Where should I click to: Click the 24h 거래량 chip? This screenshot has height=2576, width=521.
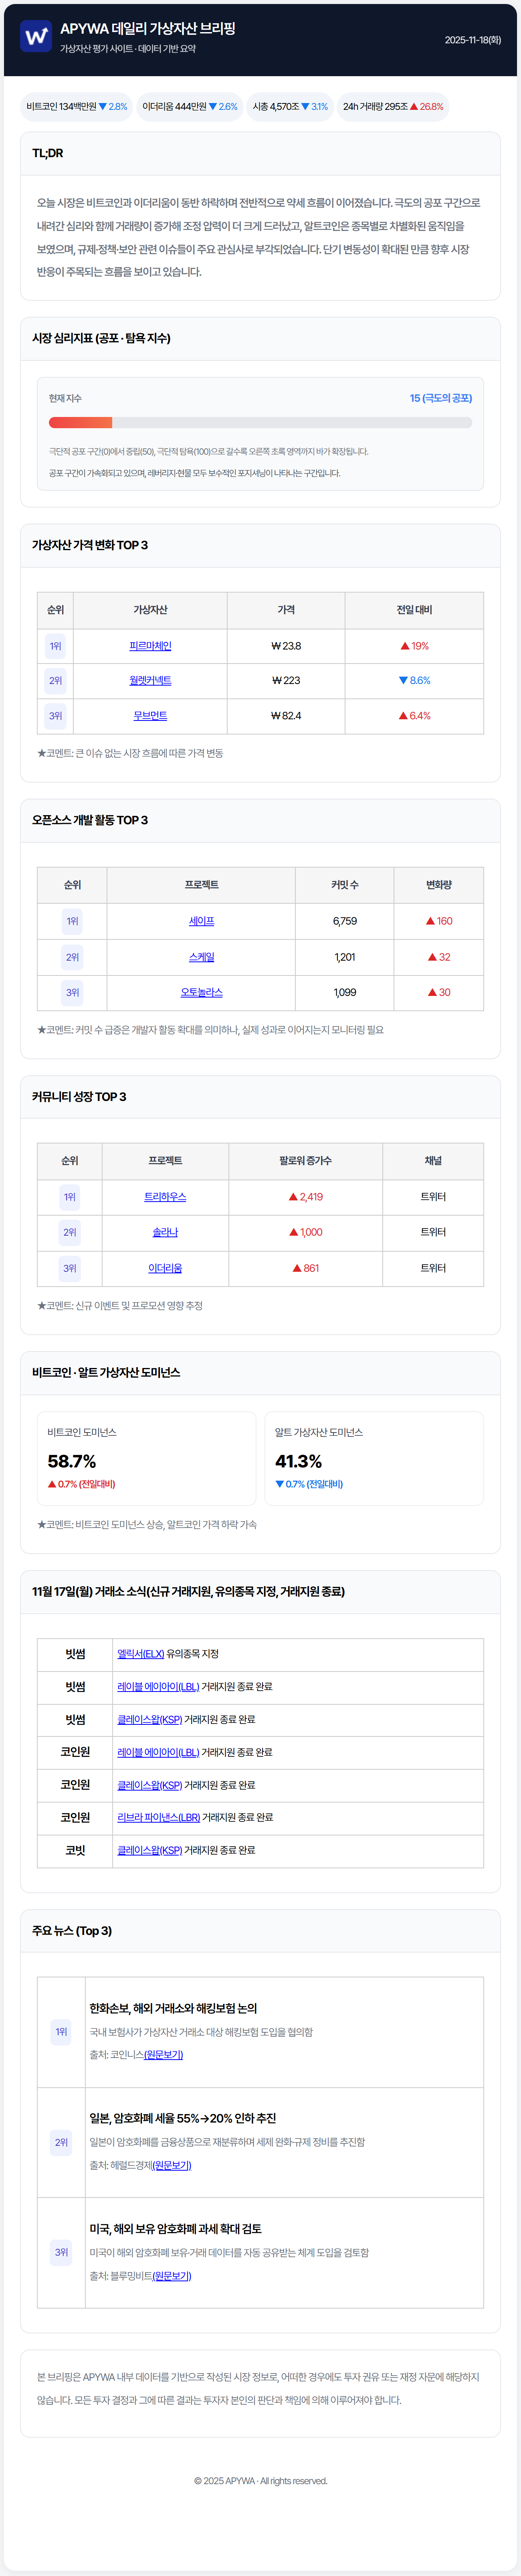click(x=393, y=107)
